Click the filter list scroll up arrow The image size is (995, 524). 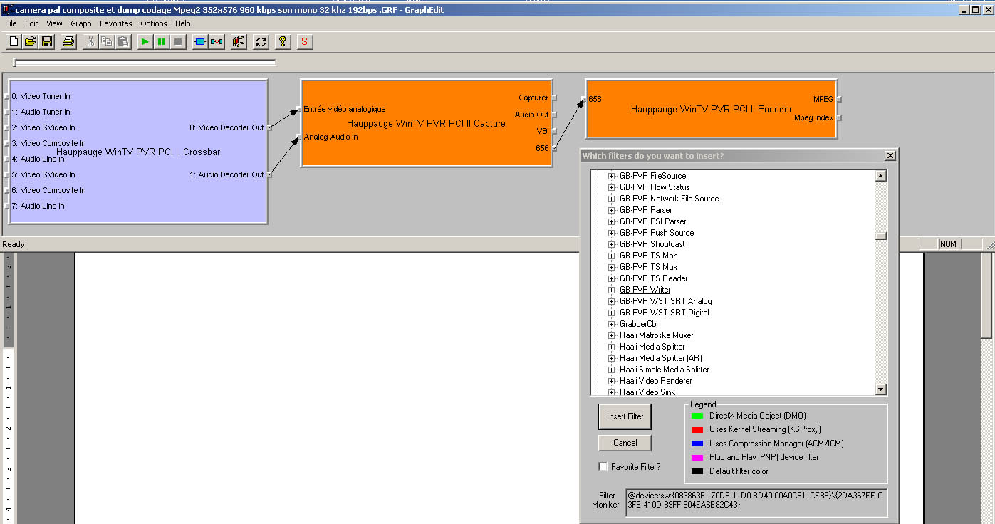coord(881,176)
